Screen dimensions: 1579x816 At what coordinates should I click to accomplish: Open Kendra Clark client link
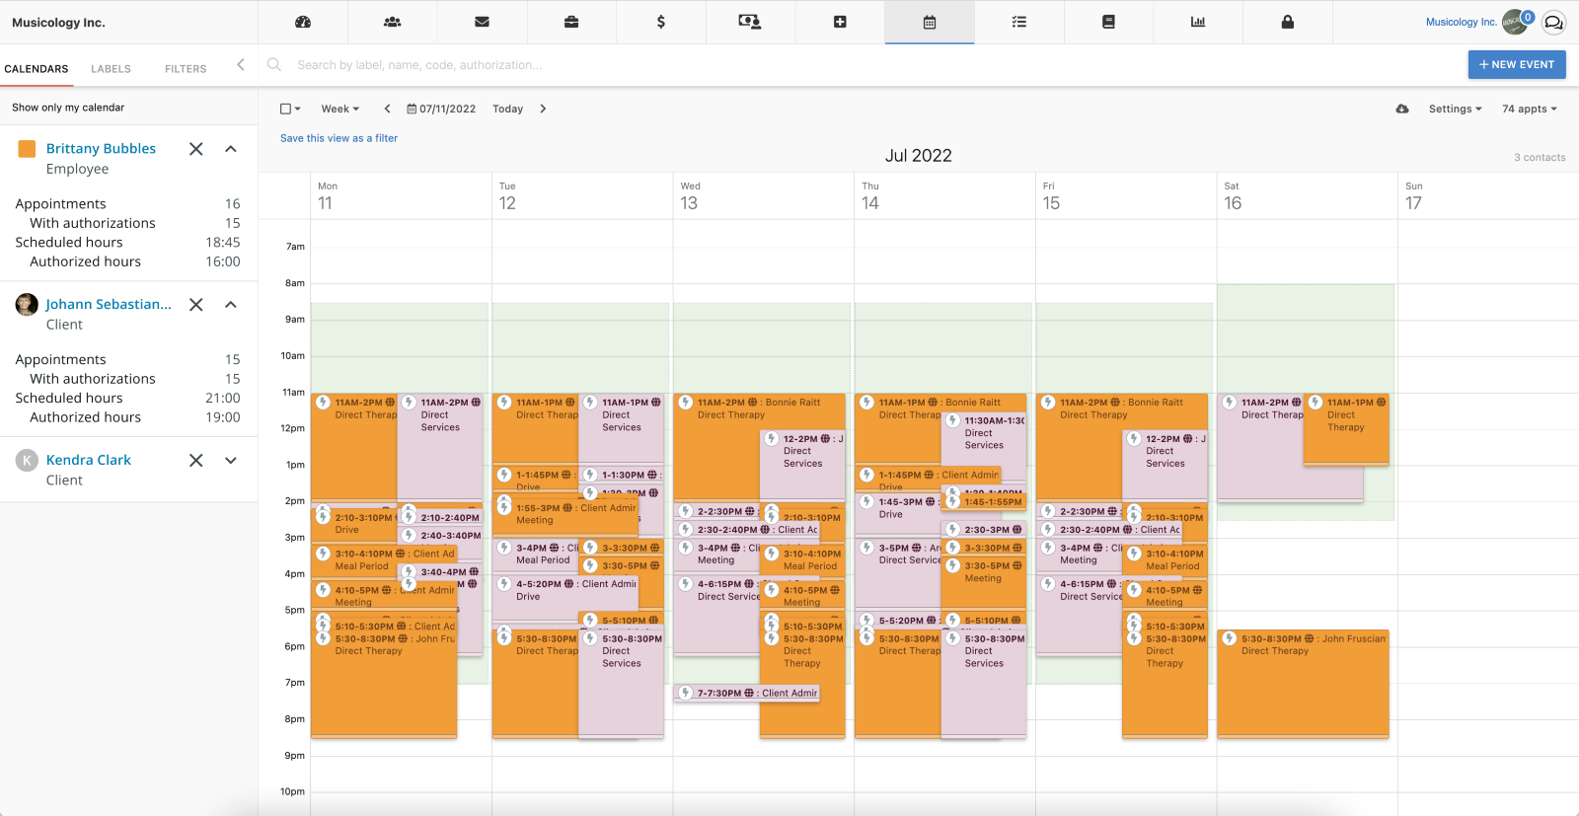tap(89, 461)
